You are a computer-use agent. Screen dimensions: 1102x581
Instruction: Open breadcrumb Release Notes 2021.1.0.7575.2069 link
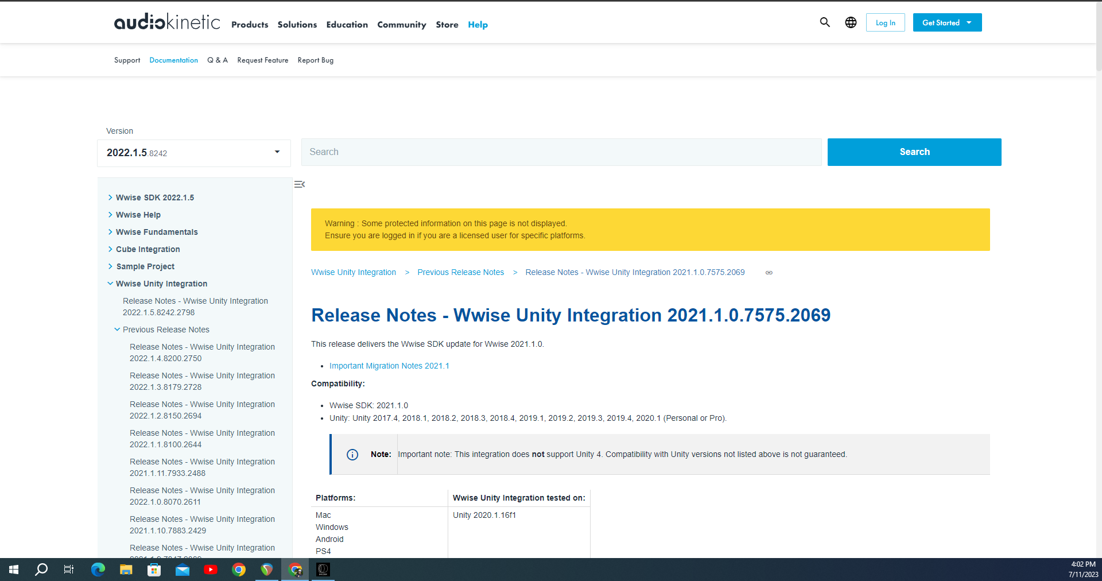[635, 272]
